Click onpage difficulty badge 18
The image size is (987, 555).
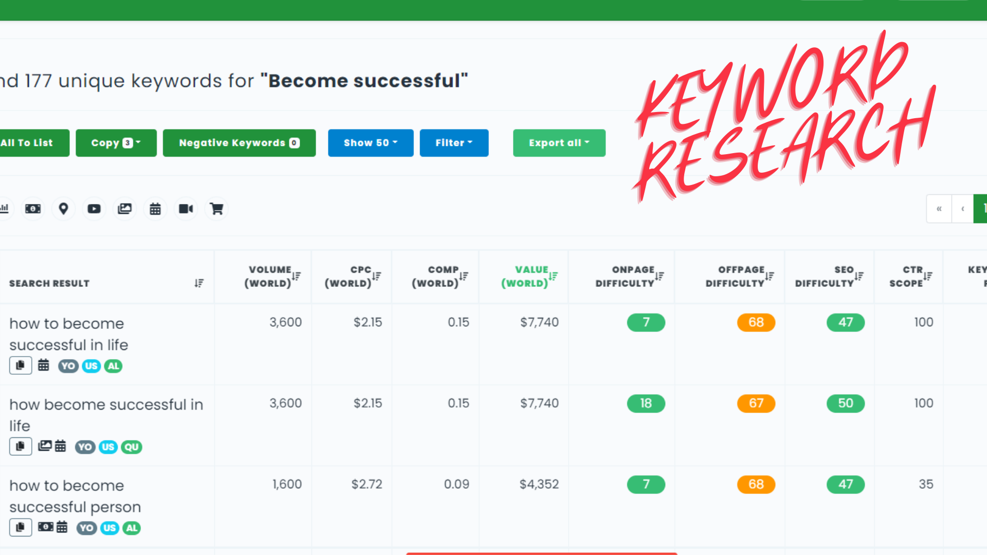[646, 403]
